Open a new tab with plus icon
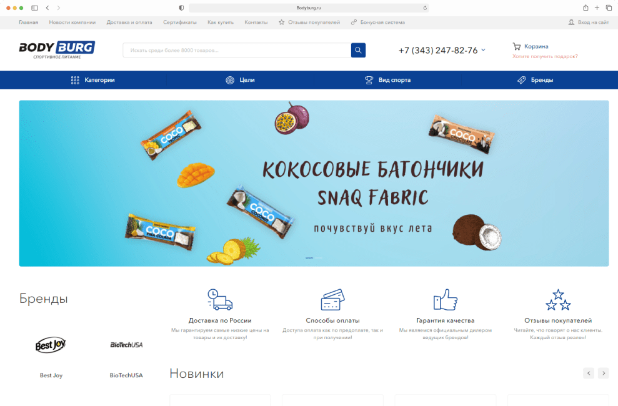Viewport: 618px width, 406px height. pos(597,8)
